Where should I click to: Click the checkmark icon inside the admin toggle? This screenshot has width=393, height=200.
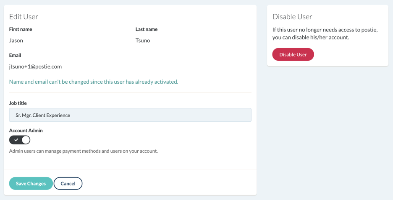click(16, 140)
